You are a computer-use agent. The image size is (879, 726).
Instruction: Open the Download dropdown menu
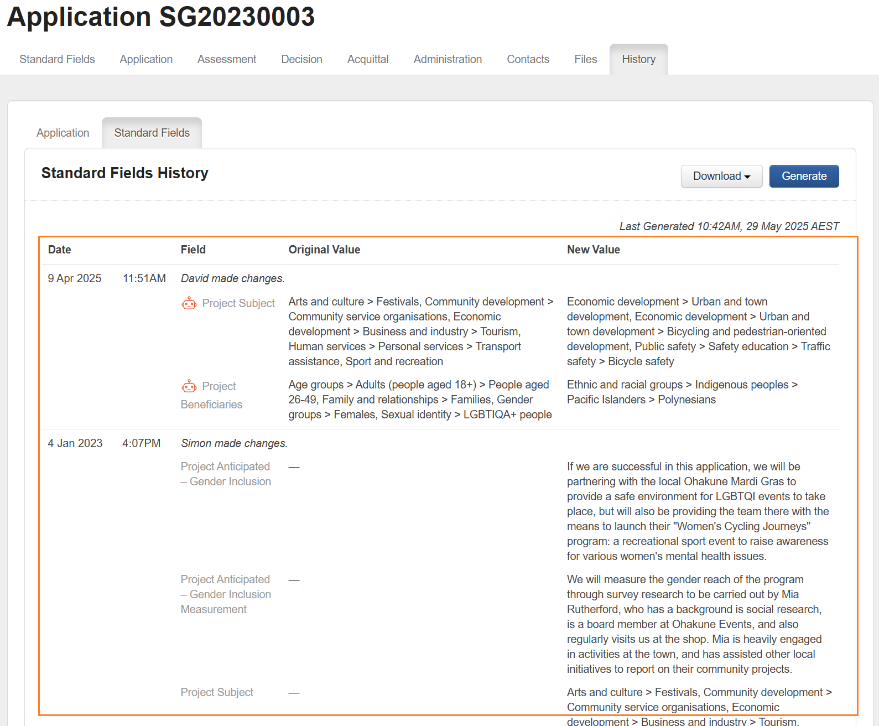pyautogui.click(x=721, y=176)
